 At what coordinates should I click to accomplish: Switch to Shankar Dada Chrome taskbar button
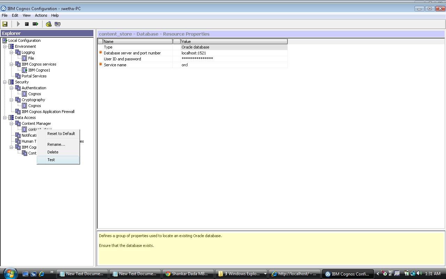tap(188, 274)
